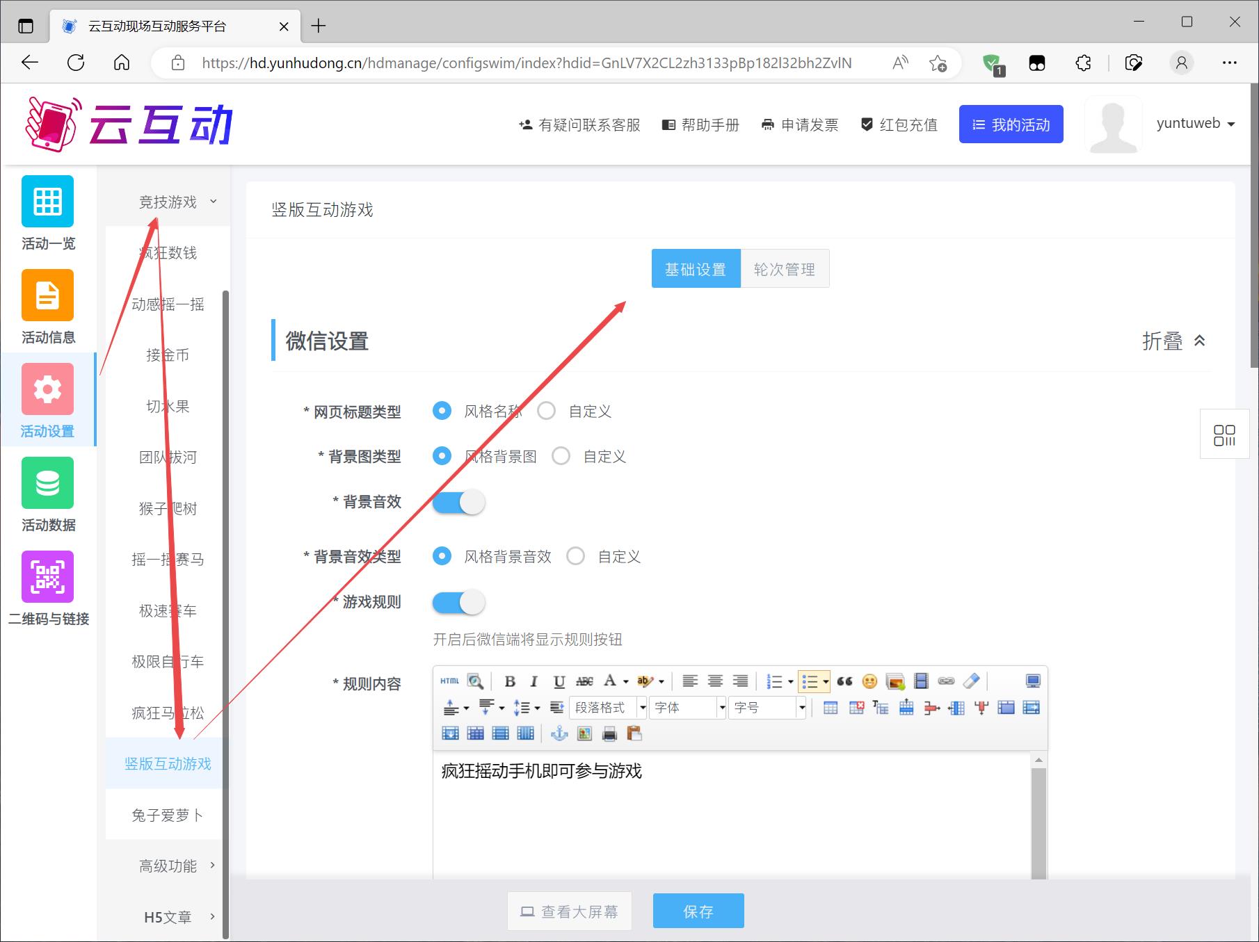The height and width of the screenshot is (942, 1259).
Task: Collapse the 竞技游戏 menu group
Action: (x=168, y=202)
